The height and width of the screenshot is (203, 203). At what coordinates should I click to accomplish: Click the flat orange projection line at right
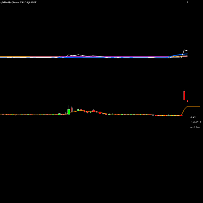(194, 106)
